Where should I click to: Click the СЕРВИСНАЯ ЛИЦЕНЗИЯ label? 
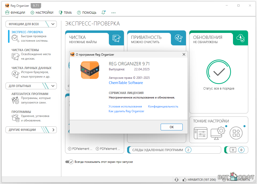[x=126, y=93]
